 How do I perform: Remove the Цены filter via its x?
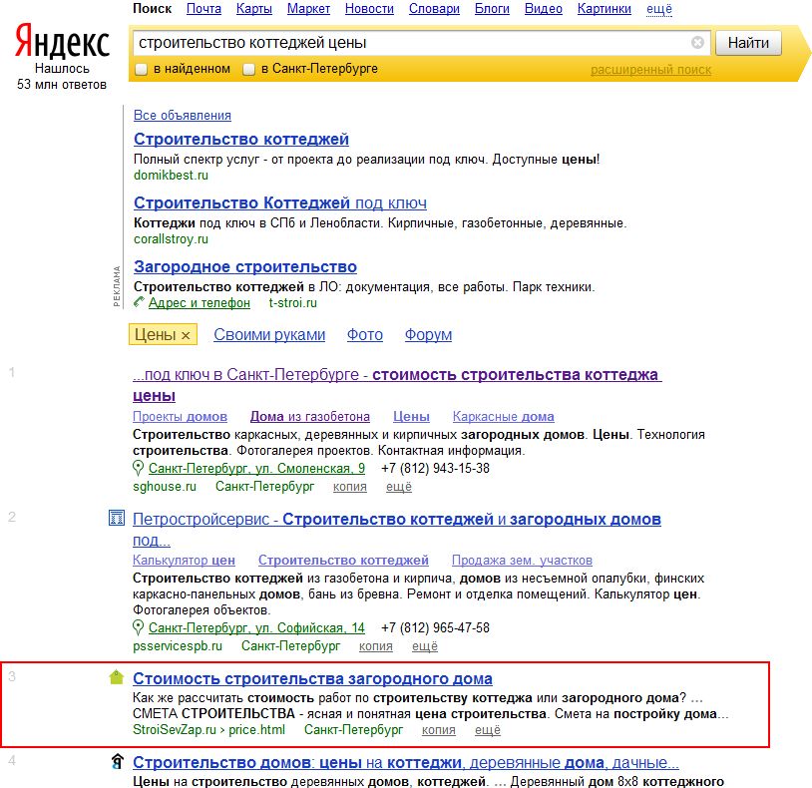[x=186, y=335]
